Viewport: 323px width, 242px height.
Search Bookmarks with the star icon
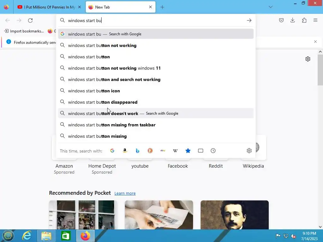click(x=188, y=151)
